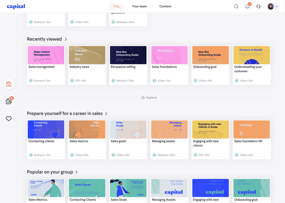Open the search magnifier icon
This screenshot has height=203, width=285.
coord(236,7)
